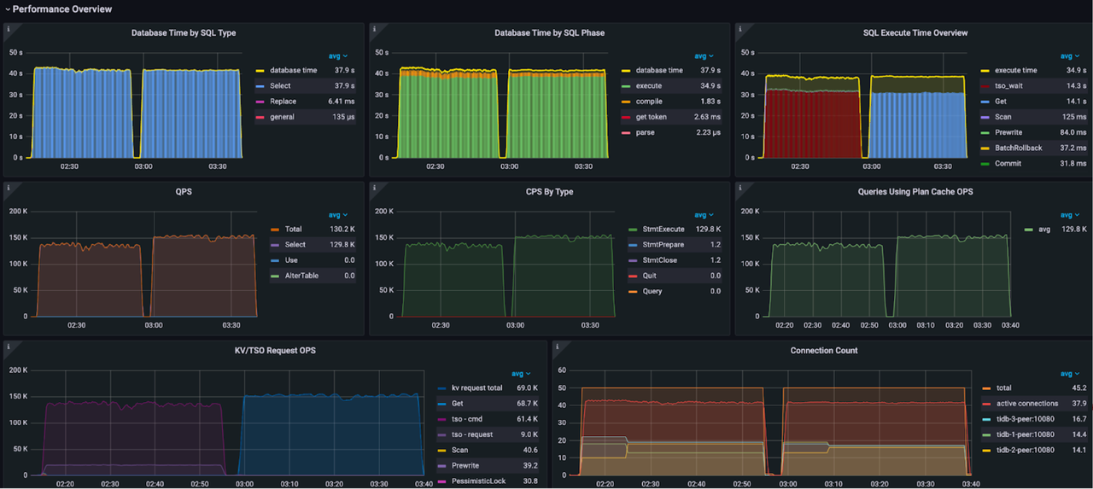Click info icon on CPS By Type panel
1093x489 pixels.
coord(374,187)
